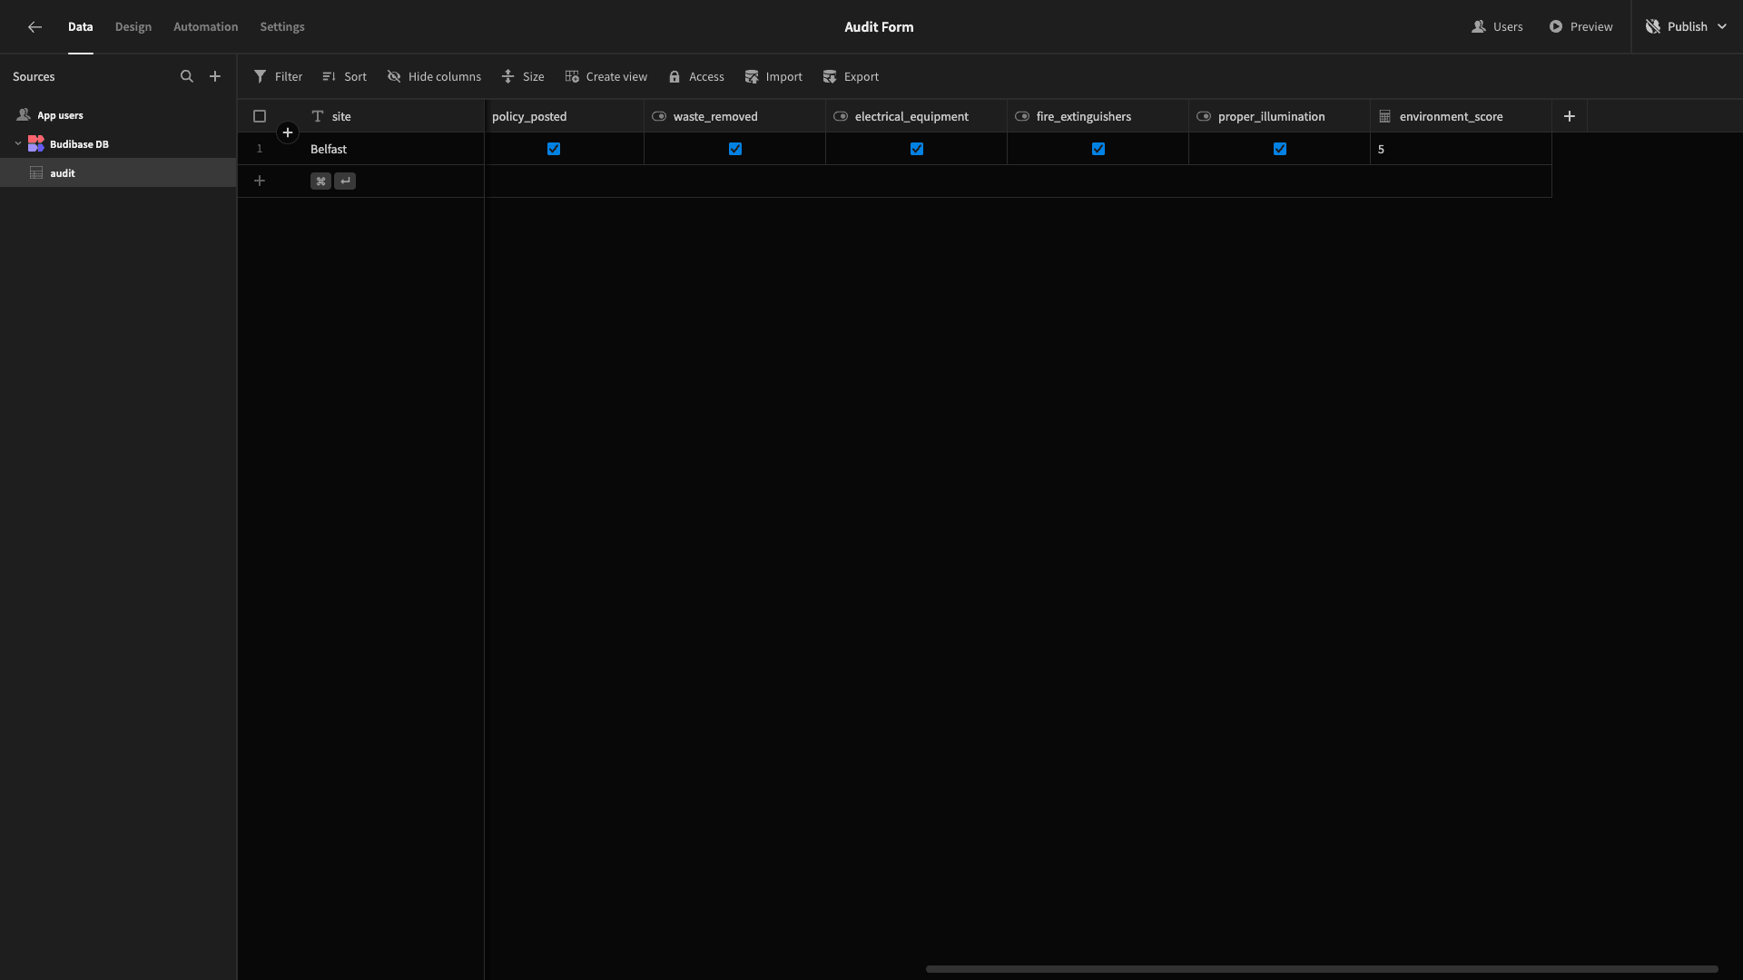Viewport: 1743px width, 980px height.
Task: Open Users management
Action: 1497,27
